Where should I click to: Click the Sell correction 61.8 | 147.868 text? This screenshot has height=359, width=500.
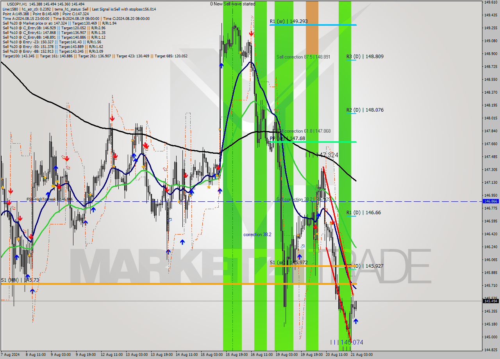[x=303, y=132]
